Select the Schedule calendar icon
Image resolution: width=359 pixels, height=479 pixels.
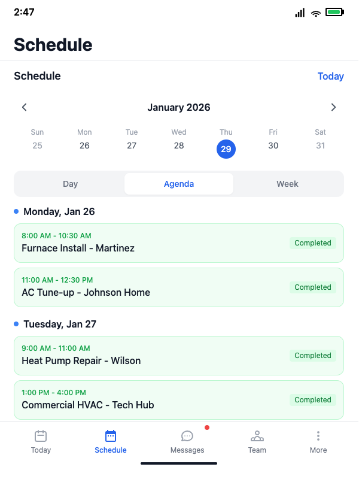pos(110,437)
